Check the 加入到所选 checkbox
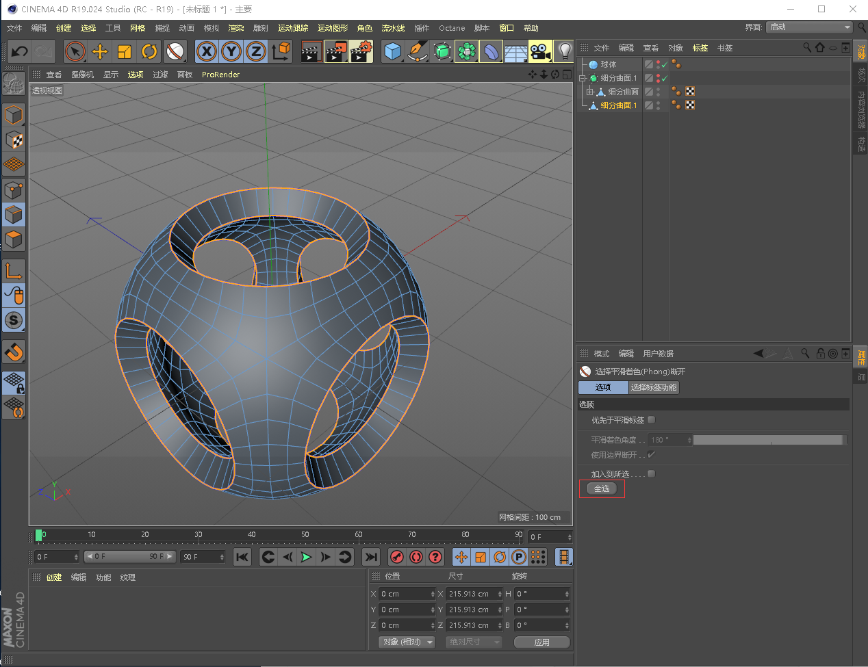Image resolution: width=868 pixels, height=667 pixels. tap(652, 474)
